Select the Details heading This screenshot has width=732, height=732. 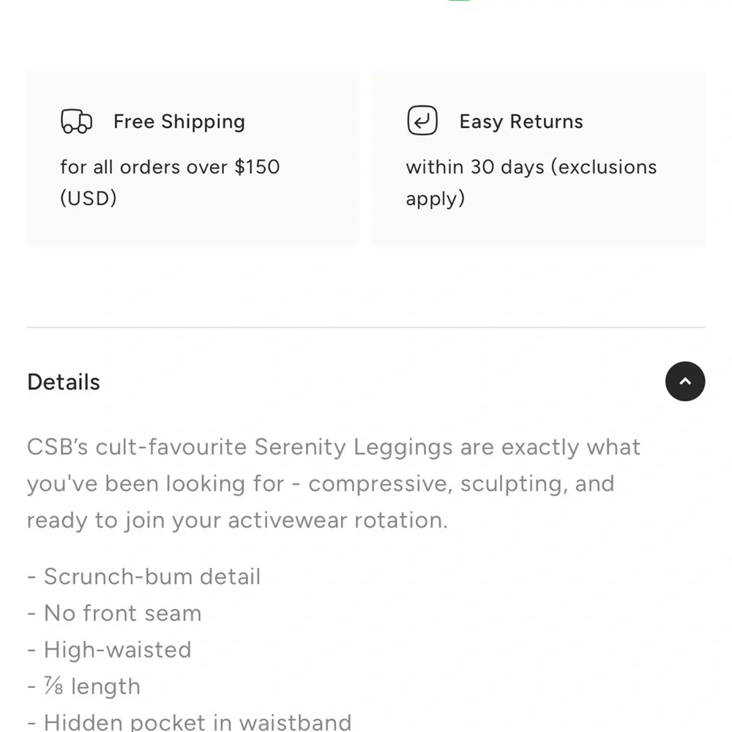[63, 381]
